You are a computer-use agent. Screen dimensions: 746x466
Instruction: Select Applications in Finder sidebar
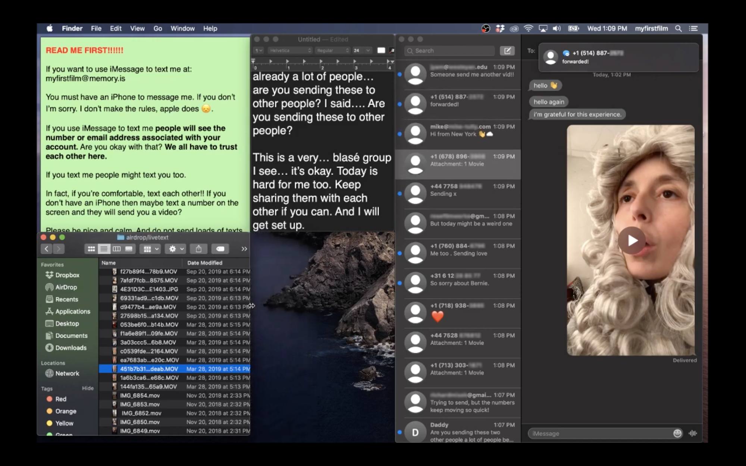click(x=68, y=311)
